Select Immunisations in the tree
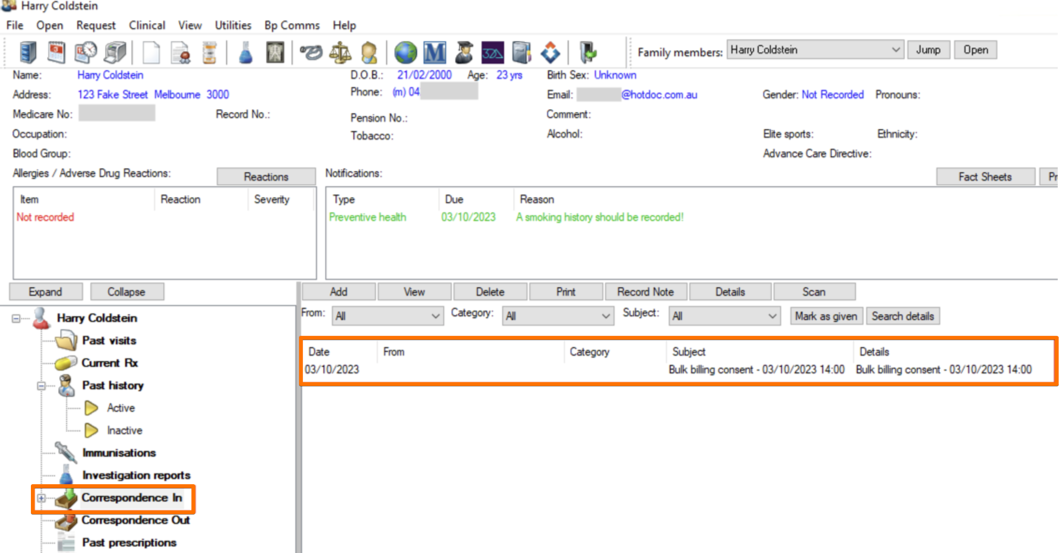The width and height of the screenshot is (1061, 553). click(119, 453)
